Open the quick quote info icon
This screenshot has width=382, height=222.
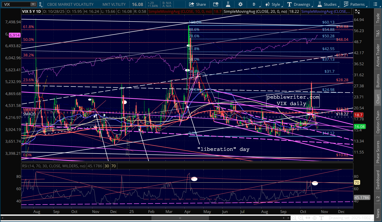(x=215, y=4)
